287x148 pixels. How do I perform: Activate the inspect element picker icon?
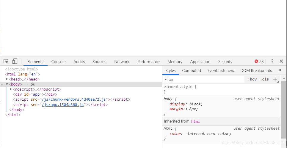click(x=6, y=62)
